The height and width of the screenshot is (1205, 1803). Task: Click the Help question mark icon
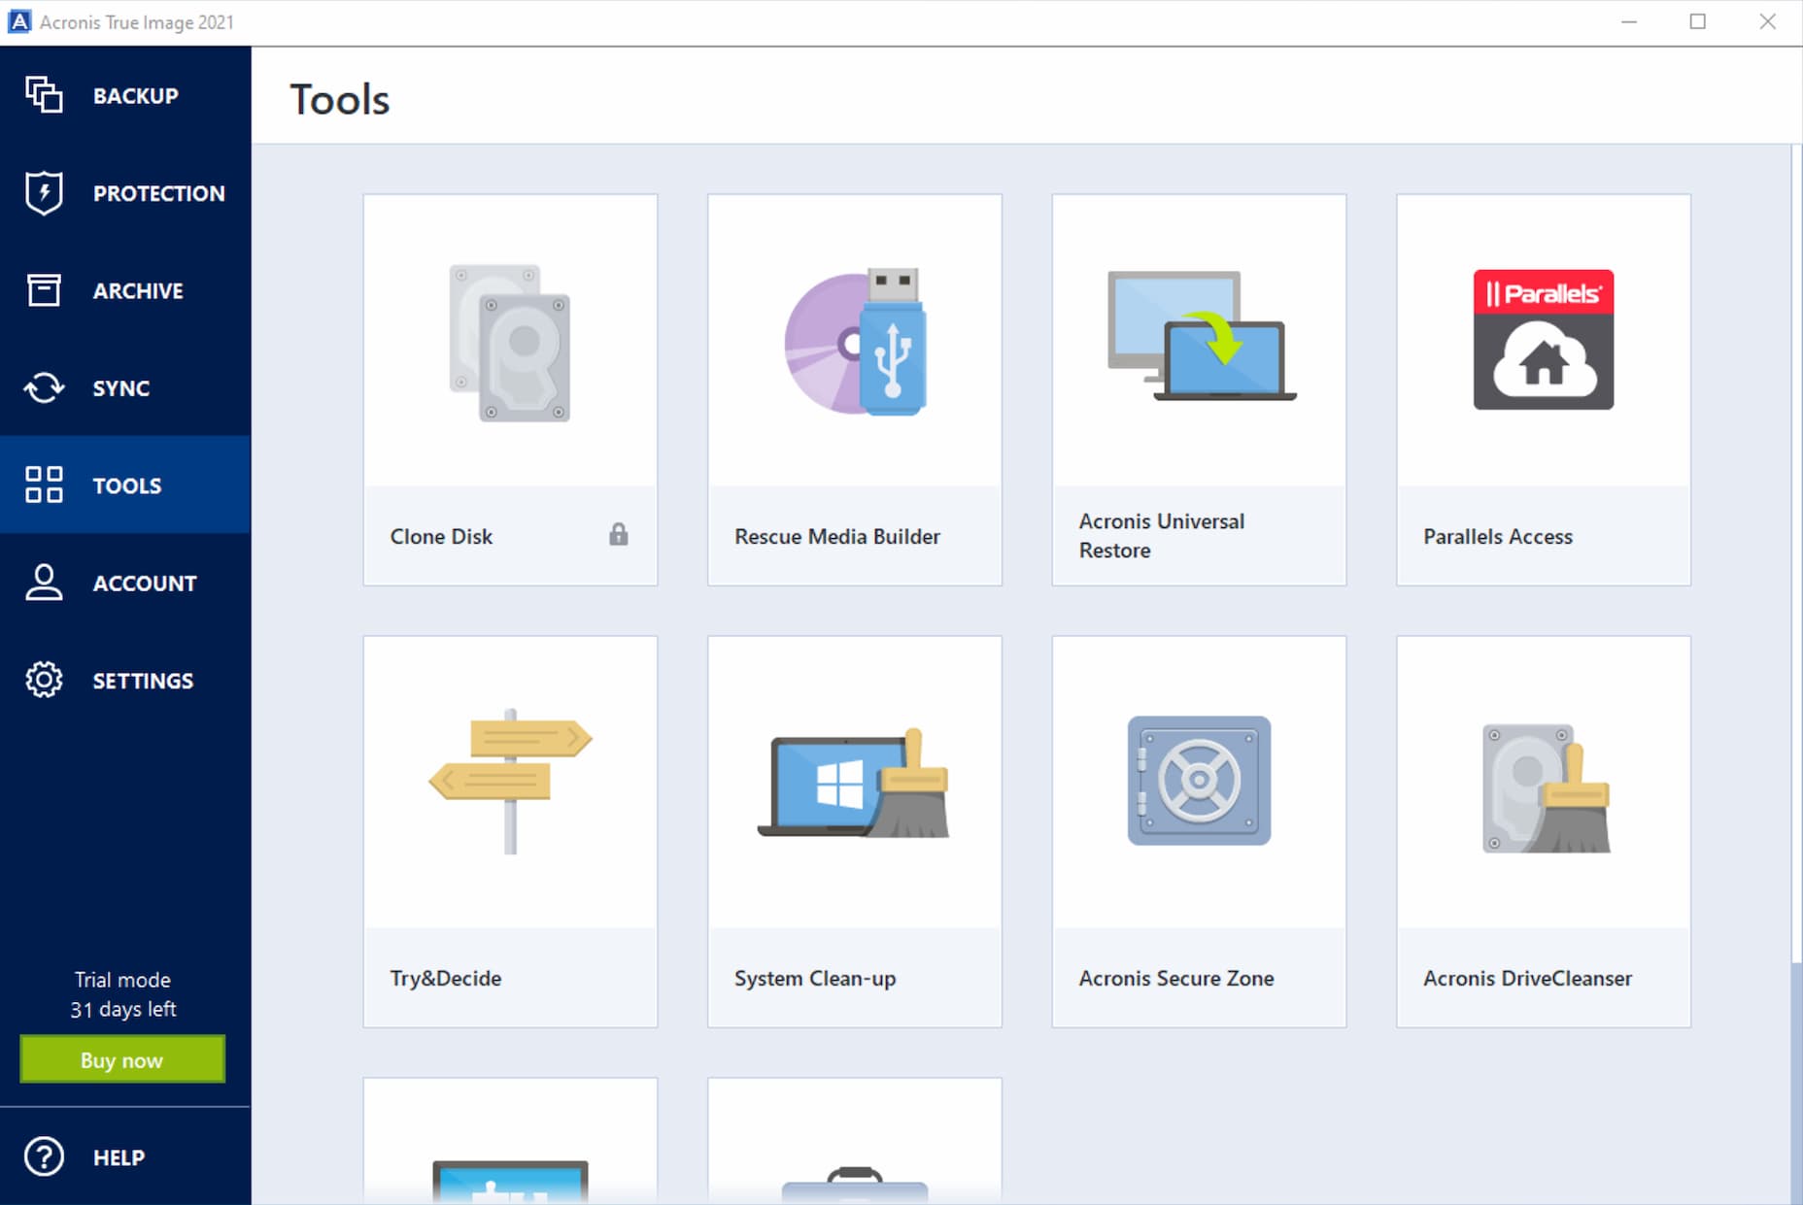44,1156
